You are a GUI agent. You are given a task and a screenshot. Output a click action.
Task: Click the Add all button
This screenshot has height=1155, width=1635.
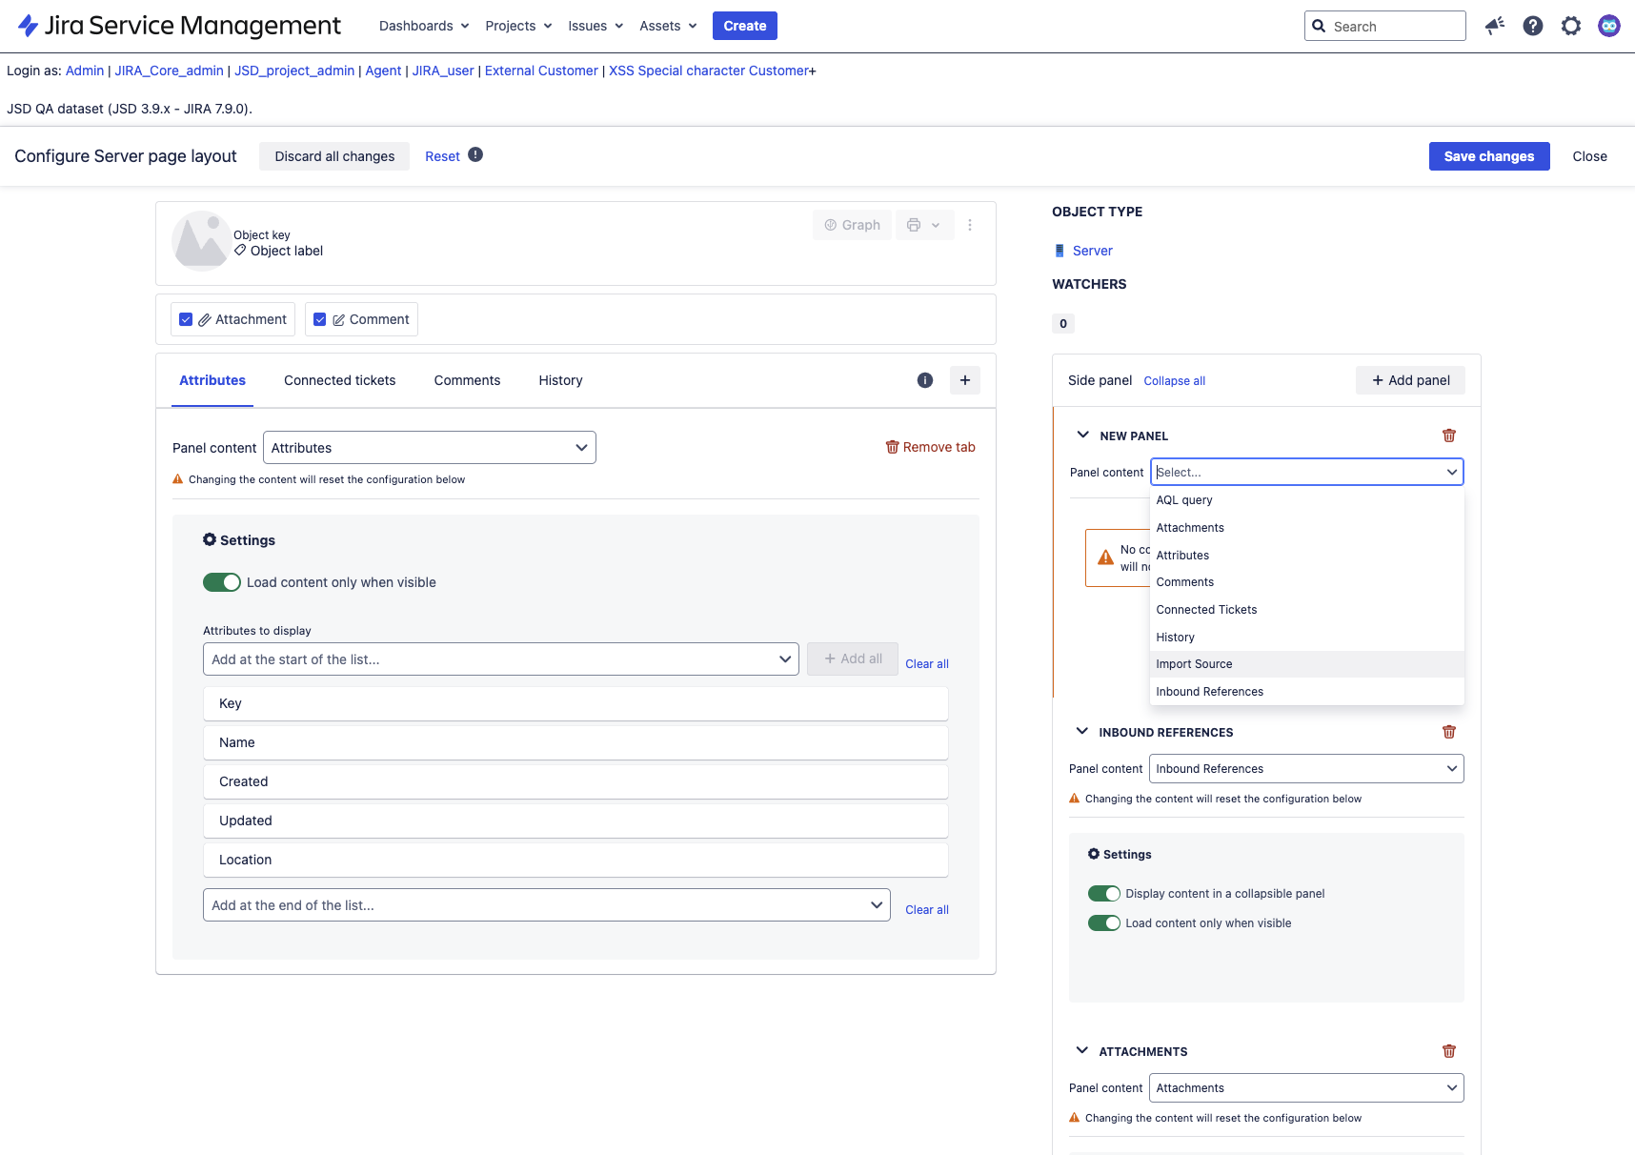853,659
